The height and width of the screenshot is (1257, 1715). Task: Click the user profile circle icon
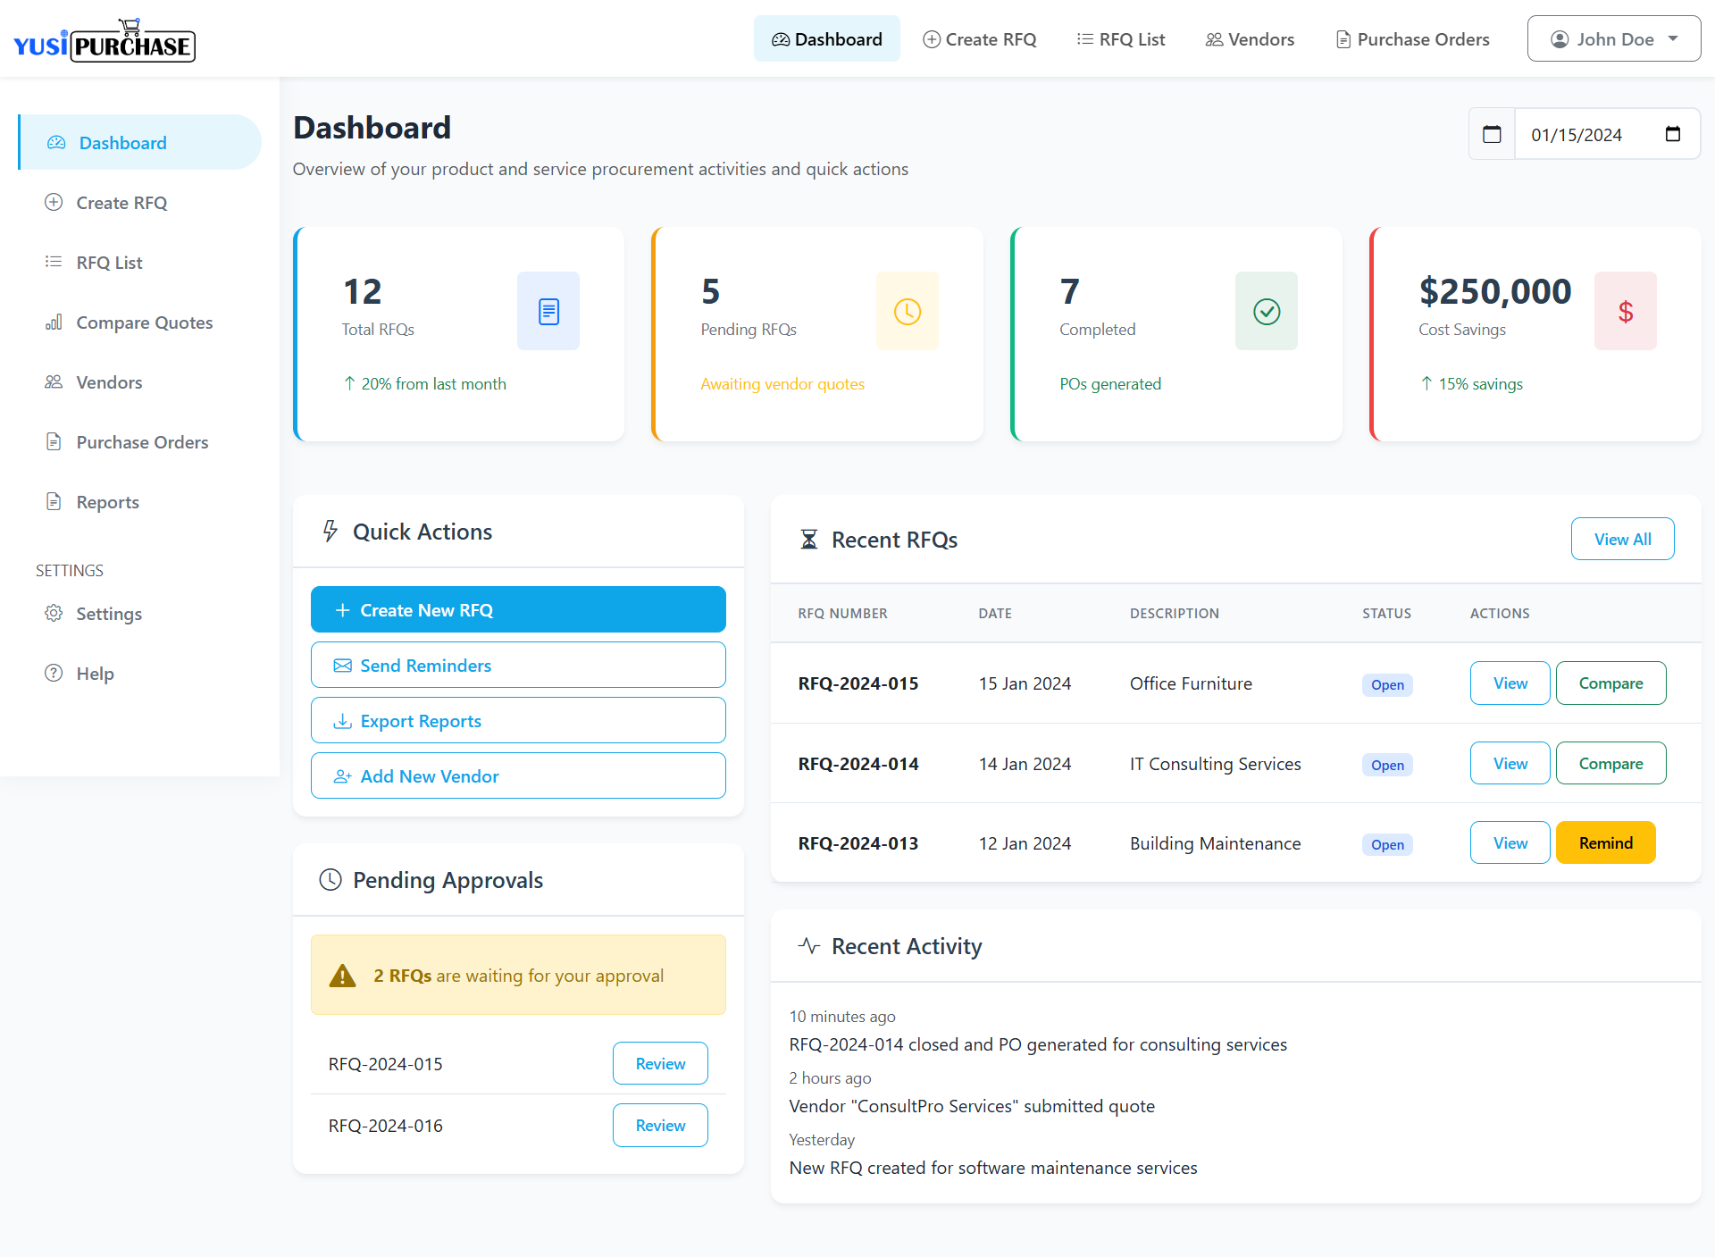pyautogui.click(x=1560, y=38)
